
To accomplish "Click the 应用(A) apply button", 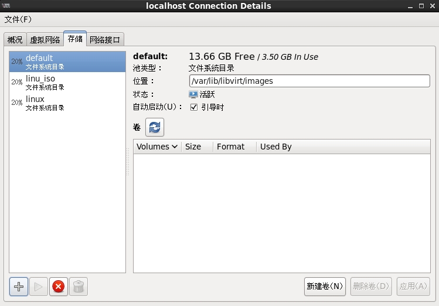I will click(x=413, y=286).
